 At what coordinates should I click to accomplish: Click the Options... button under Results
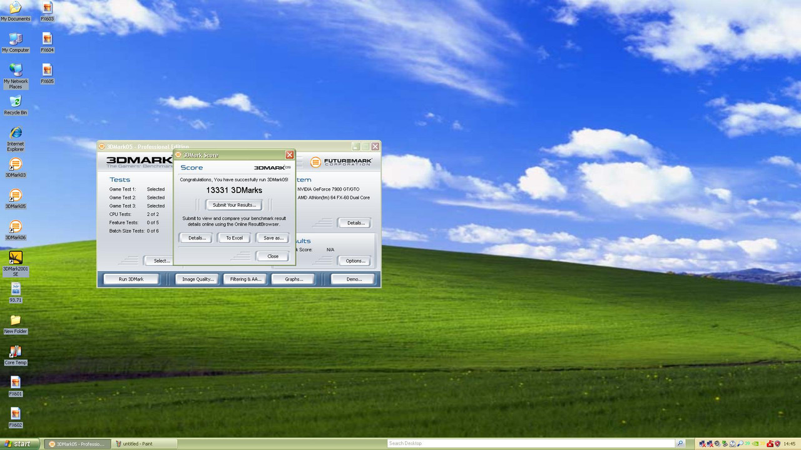pos(355,261)
